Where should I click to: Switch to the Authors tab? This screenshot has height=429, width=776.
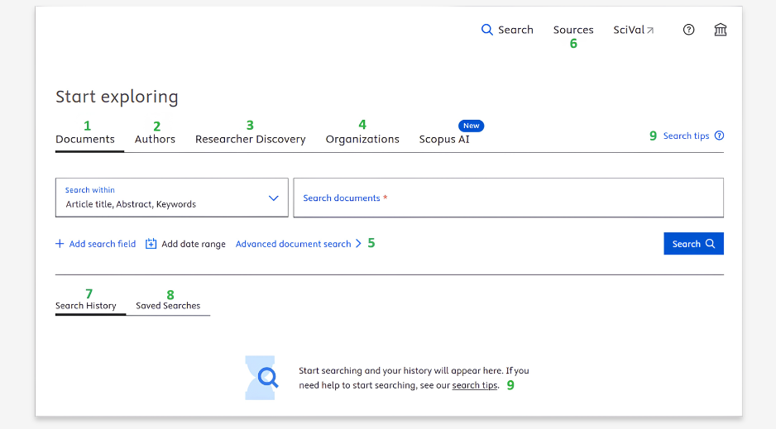tap(155, 140)
